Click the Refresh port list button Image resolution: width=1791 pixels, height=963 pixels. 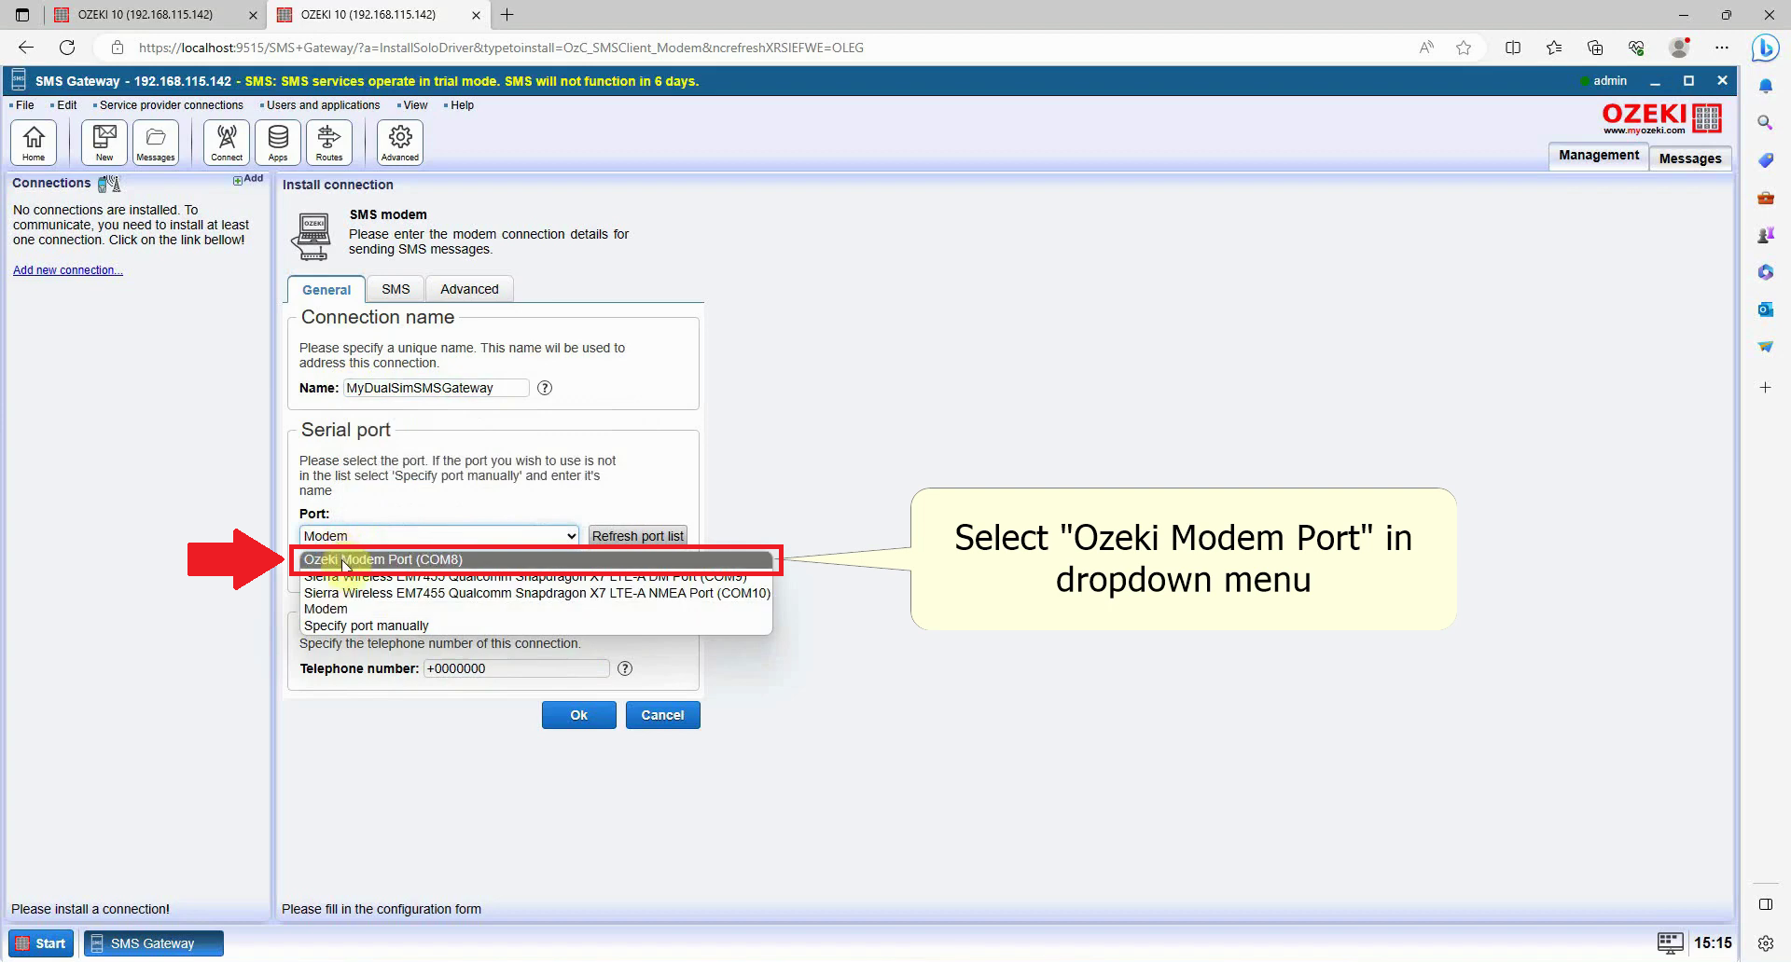click(638, 536)
